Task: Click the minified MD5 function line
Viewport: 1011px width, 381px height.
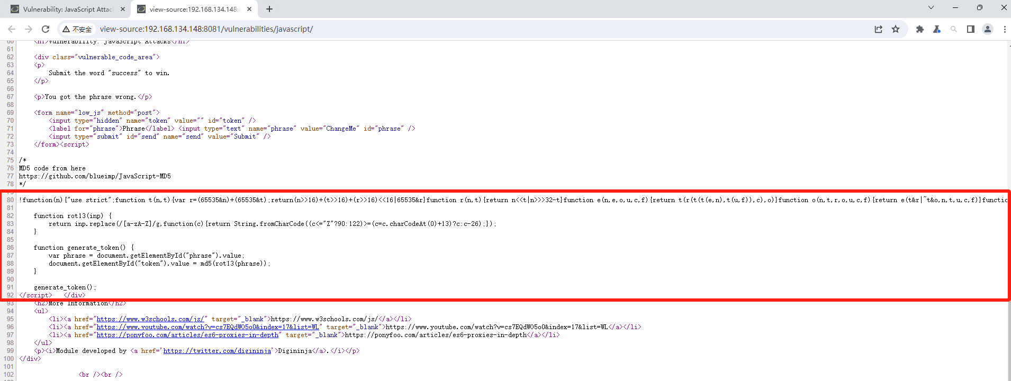Action: (513, 200)
